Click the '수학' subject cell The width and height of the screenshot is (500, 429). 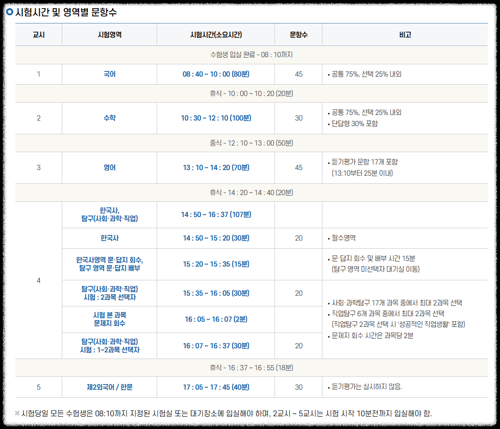109,118
